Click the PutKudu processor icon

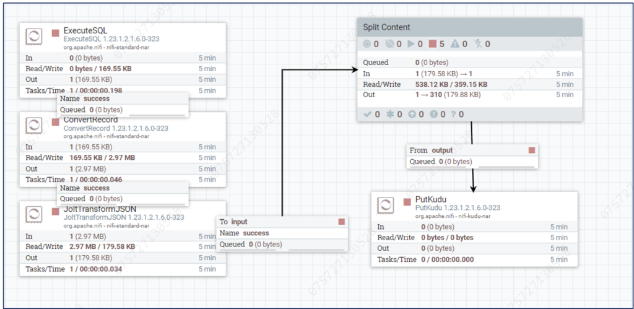(x=385, y=206)
